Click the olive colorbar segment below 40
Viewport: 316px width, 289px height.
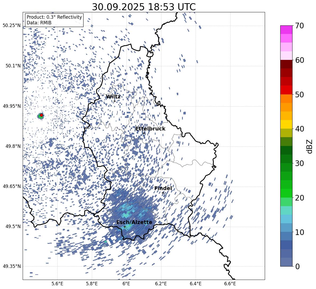tap(286, 133)
